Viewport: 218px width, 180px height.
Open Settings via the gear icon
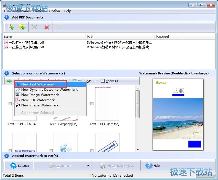[x=14, y=166]
